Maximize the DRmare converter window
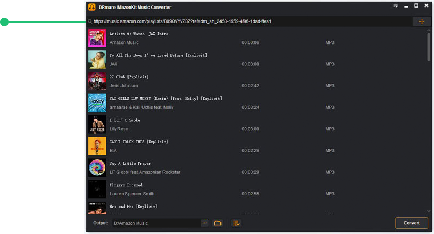Image resolution: width=434 pixels, height=234 pixels. click(x=416, y=6)
